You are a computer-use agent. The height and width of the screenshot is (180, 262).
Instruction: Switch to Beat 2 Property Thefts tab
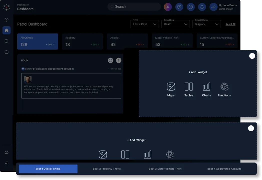(107, 169)
